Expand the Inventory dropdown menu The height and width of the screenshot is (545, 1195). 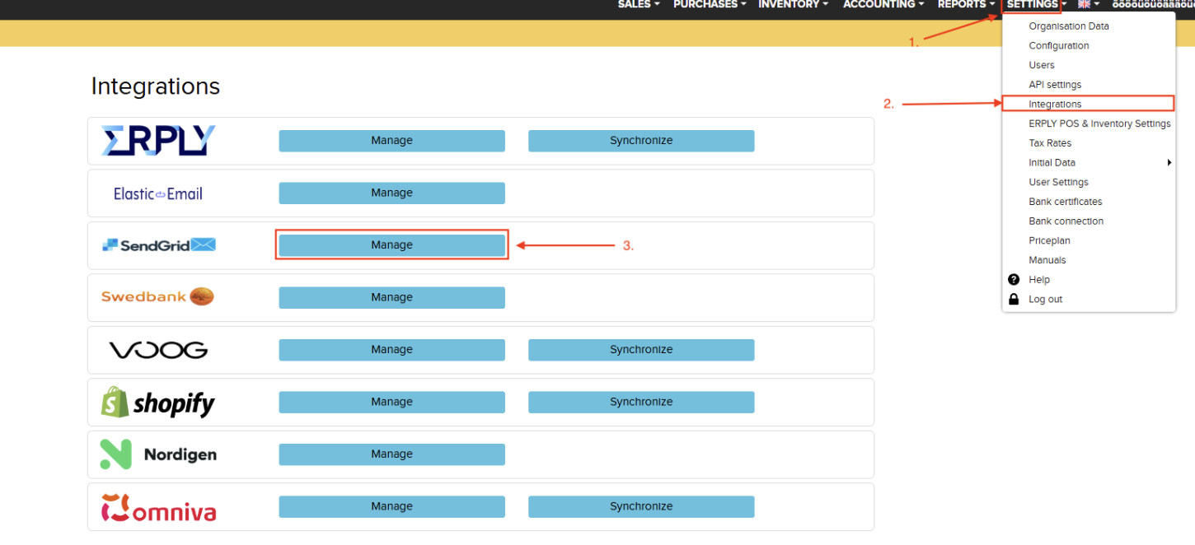click(794, 5)
